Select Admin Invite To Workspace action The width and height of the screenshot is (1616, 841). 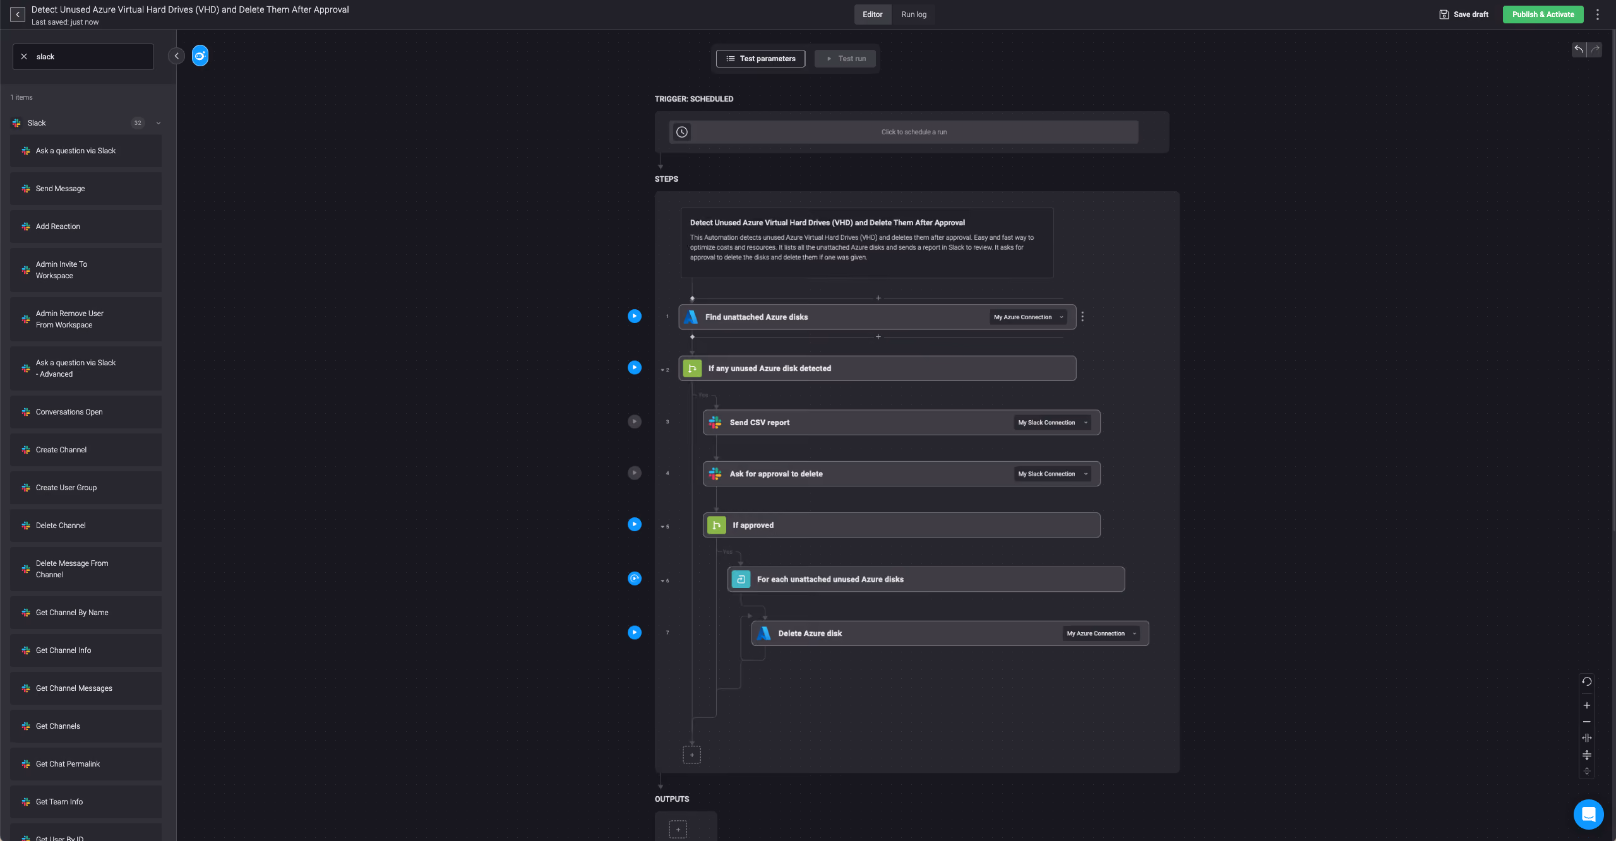coord(86,270)
